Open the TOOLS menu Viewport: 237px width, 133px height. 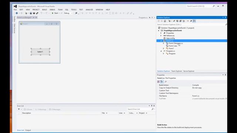74,10
